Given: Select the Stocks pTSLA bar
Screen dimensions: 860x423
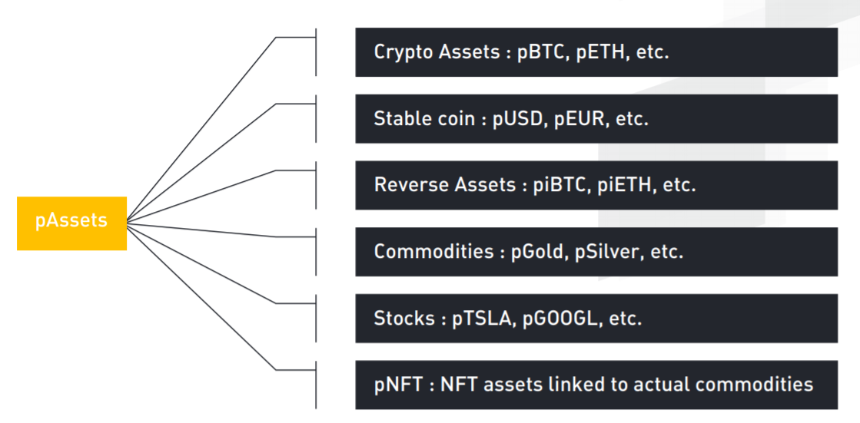Looking at the screenshot, I should 596,319.
